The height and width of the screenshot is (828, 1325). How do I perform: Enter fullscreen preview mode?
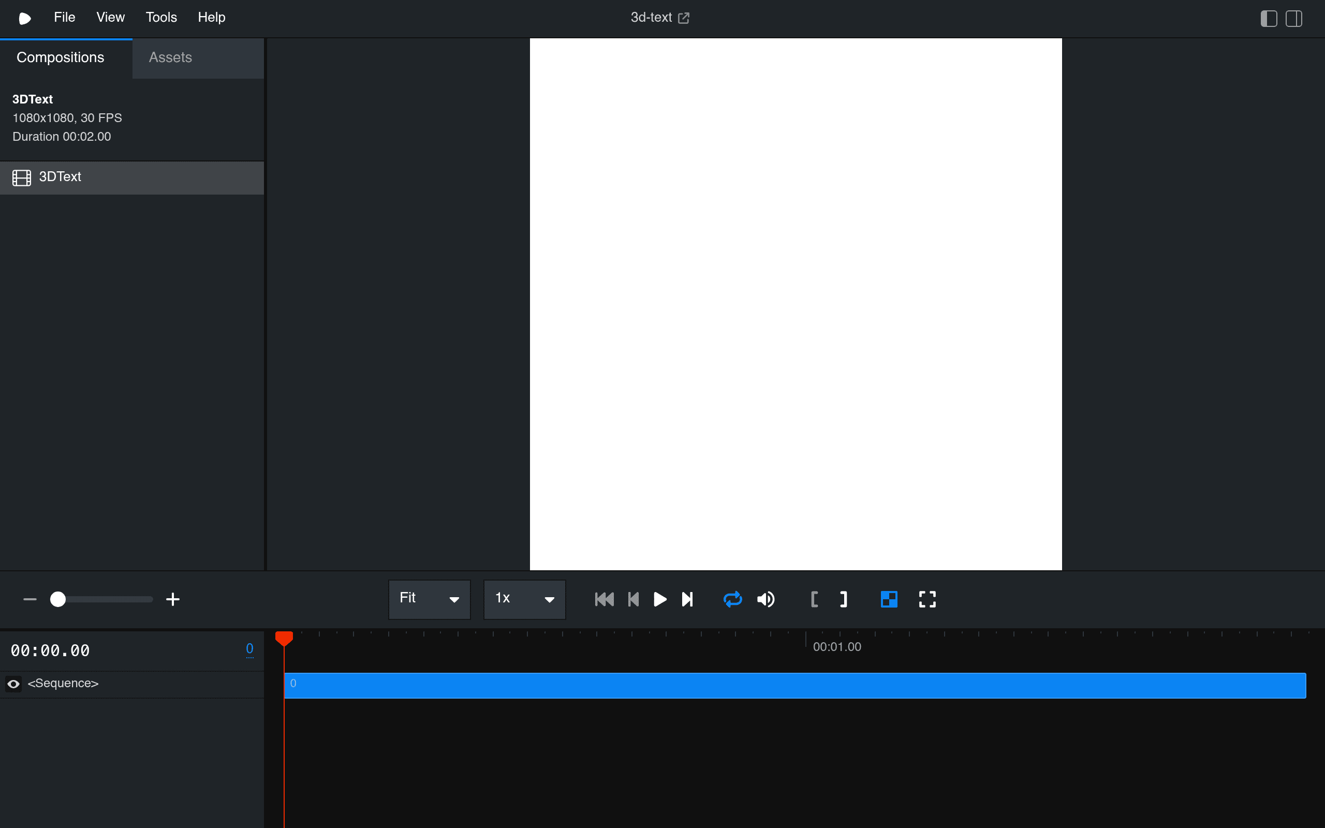927,600
